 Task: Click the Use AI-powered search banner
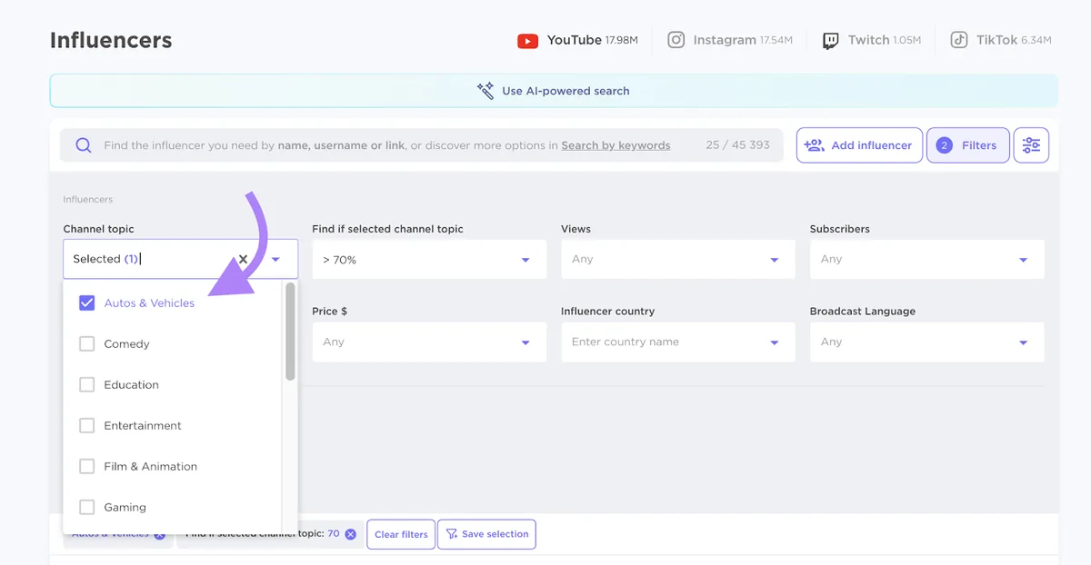554,91
